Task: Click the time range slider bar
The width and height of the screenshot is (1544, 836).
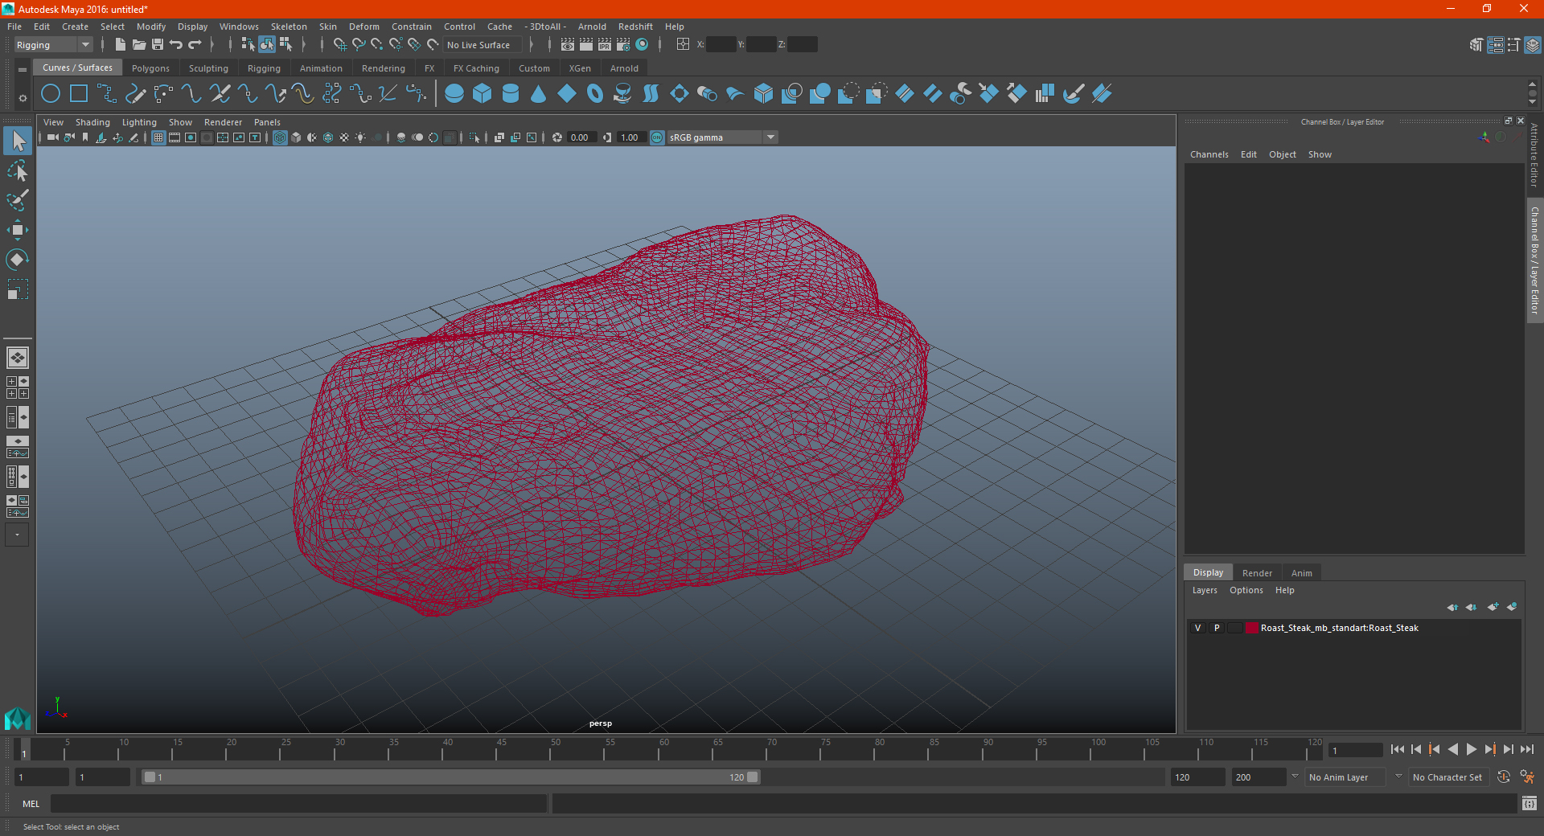Action: [450, 777]
